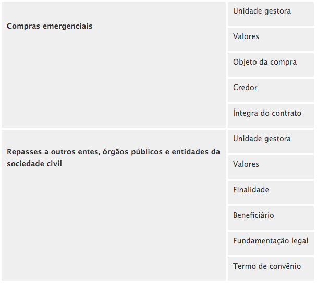The width and height of the screenshot is (317, 284).
Task: Select the "Finalidade" cell
Action: (251, 190)
